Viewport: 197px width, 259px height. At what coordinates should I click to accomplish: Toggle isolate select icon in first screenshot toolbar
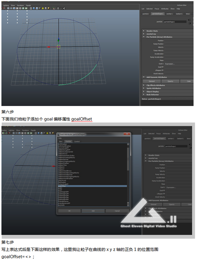(54, 8)
